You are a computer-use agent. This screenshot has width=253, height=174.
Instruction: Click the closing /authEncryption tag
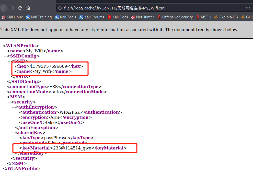click(x=37, y=127)
